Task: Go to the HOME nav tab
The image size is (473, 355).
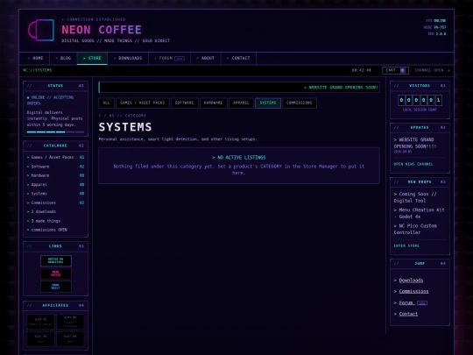Action: [35, 58]
